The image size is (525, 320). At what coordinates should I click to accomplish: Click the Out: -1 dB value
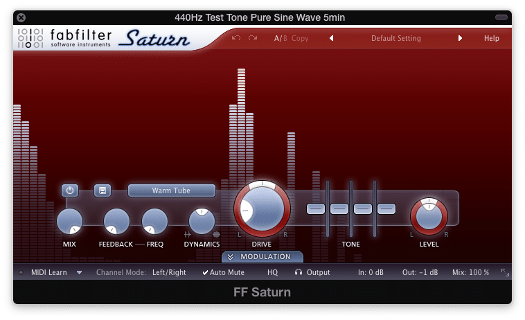420,272
